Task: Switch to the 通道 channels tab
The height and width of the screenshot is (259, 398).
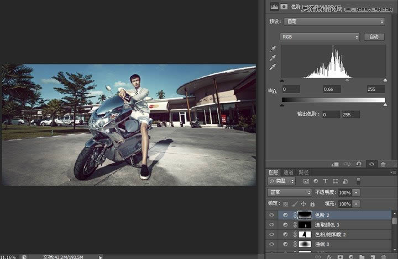Action: (289, 172)
